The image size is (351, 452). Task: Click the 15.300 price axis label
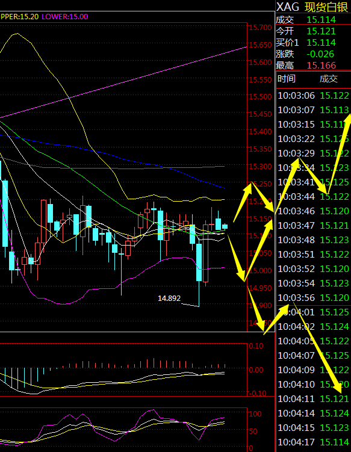coord(261,167)
